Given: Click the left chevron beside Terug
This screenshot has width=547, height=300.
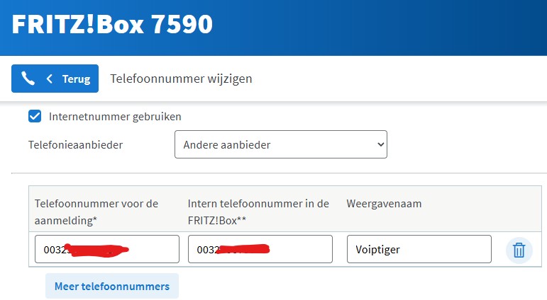Looking at the screenshot, I should pyautogui.click(x=49, y=79).
